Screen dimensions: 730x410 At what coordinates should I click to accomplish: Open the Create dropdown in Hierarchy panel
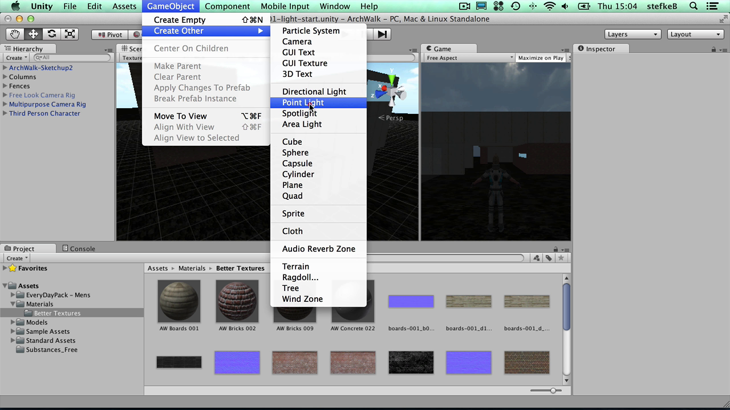17,58
